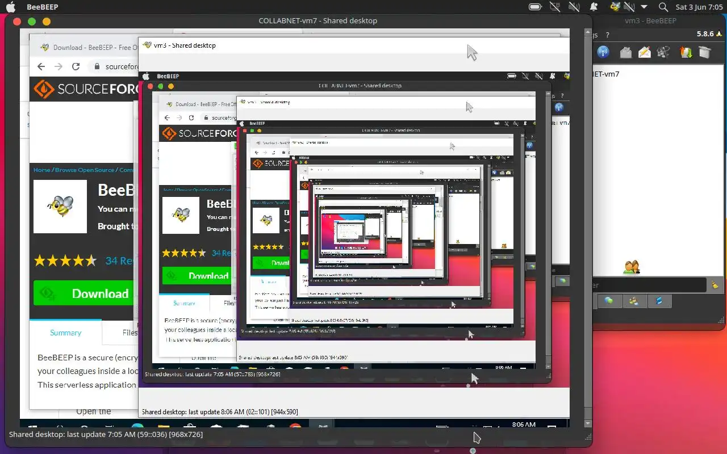Switch to the chat bubbles tab in BeeBEEP

[x=609, y=301]
